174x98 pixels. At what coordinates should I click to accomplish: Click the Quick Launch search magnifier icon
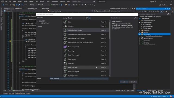[94, 1]
